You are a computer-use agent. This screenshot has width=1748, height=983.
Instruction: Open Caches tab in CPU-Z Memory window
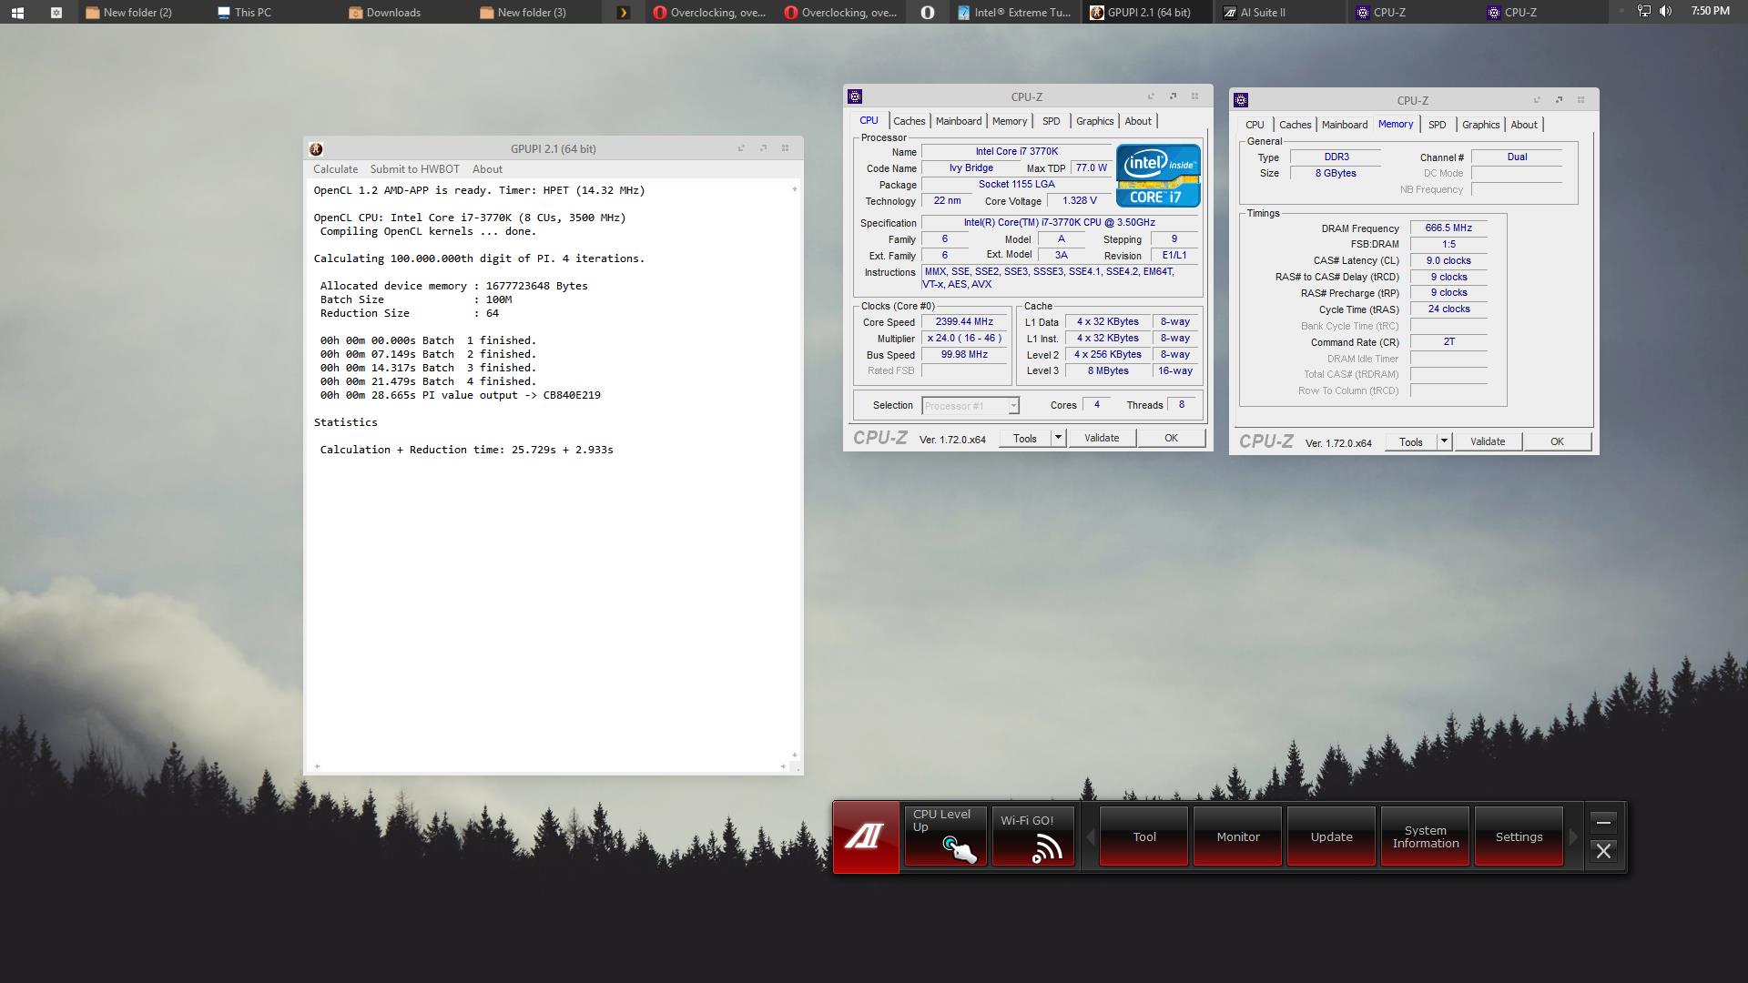click(x=1295, y=125)
